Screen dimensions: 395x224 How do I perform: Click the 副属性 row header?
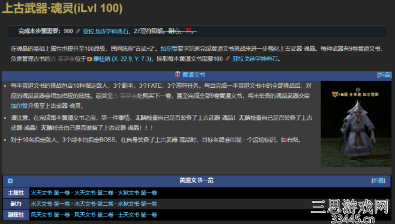[16, 215]
